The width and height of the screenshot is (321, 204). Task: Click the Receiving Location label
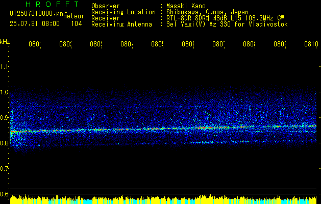click(x=124, y=12)
